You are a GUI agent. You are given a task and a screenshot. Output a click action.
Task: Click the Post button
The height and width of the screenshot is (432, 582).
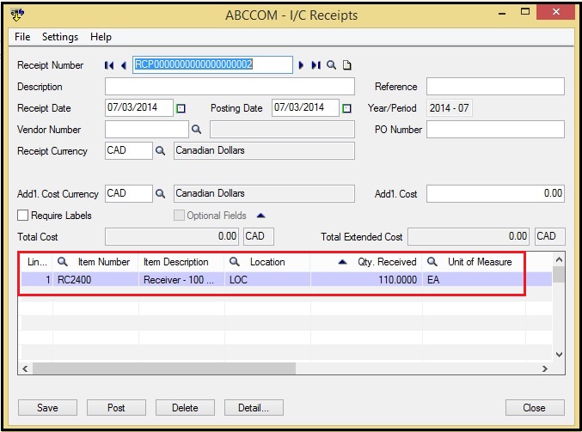tap(115, 408)
